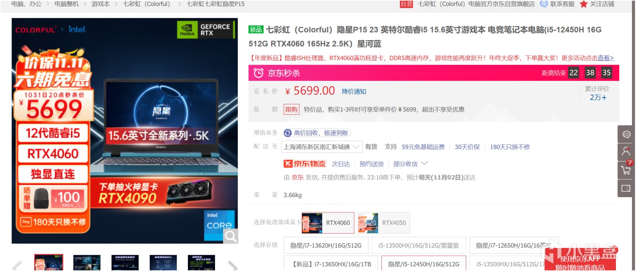Go to 游戏本 breadcrumb
The width and height of the screenshot is (636, 271).
101,4
